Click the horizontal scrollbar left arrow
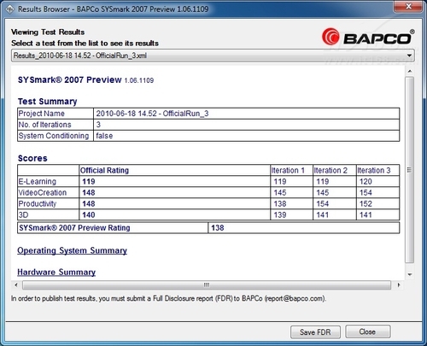The height and width of the screenshot is (346, 427). 16,284
